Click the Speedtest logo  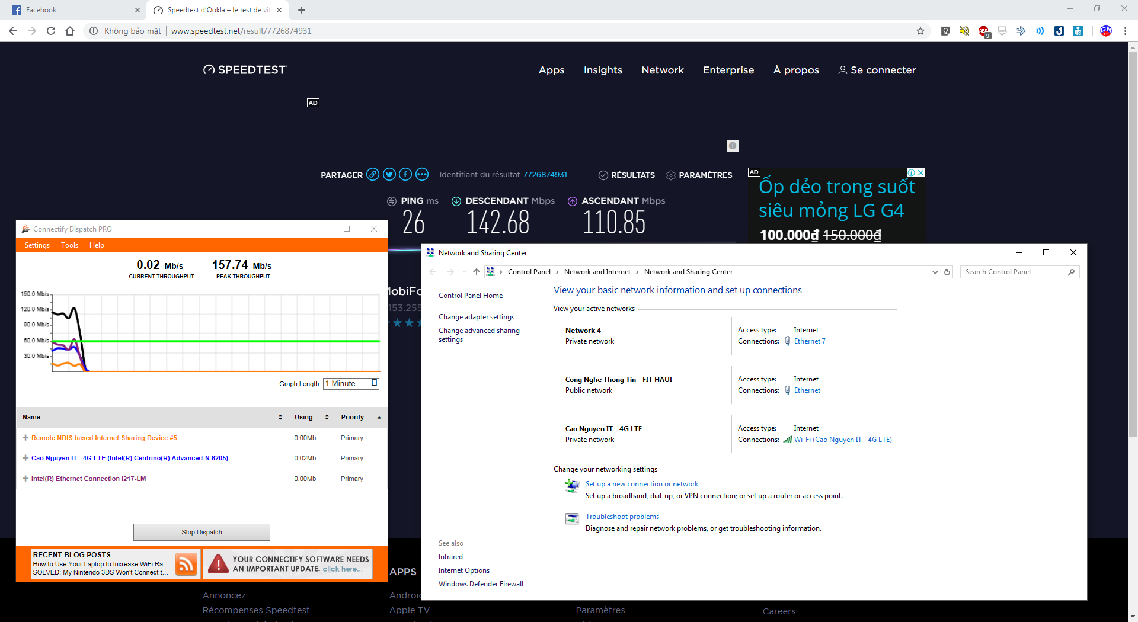(245, 70)
